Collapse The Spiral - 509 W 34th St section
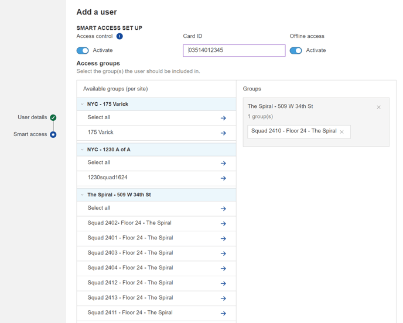 tap(82, 195)
